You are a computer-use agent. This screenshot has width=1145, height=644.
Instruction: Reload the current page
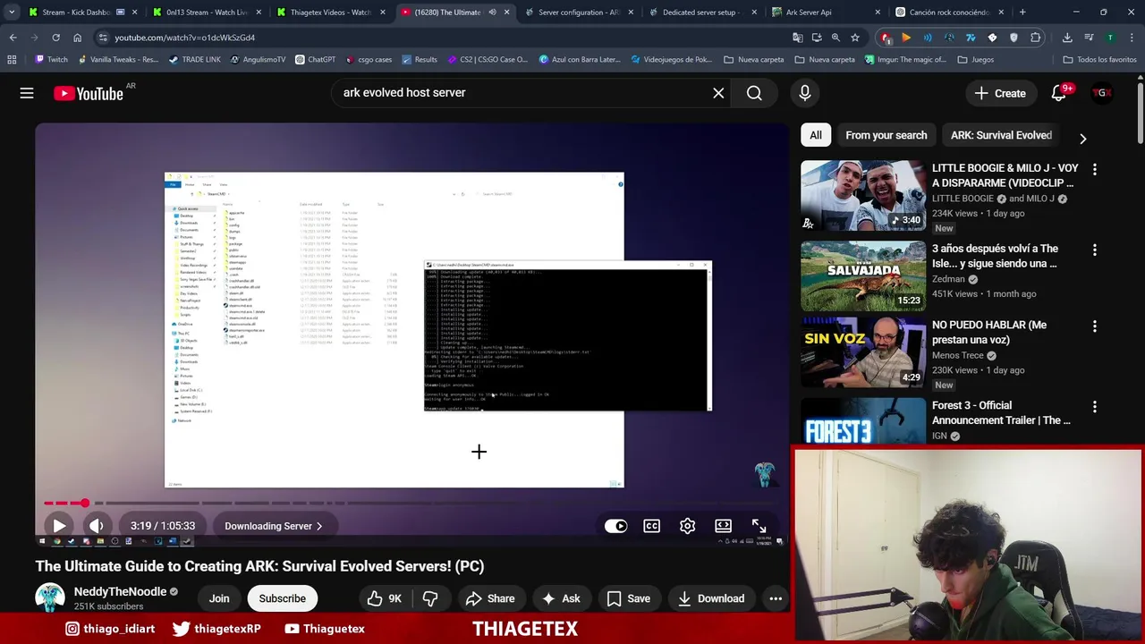(55, 38)
